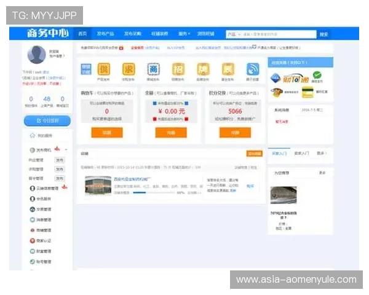The image size is (369, 295).
Task: Click the shop completeness progress bar
Action: click(154, 192)
